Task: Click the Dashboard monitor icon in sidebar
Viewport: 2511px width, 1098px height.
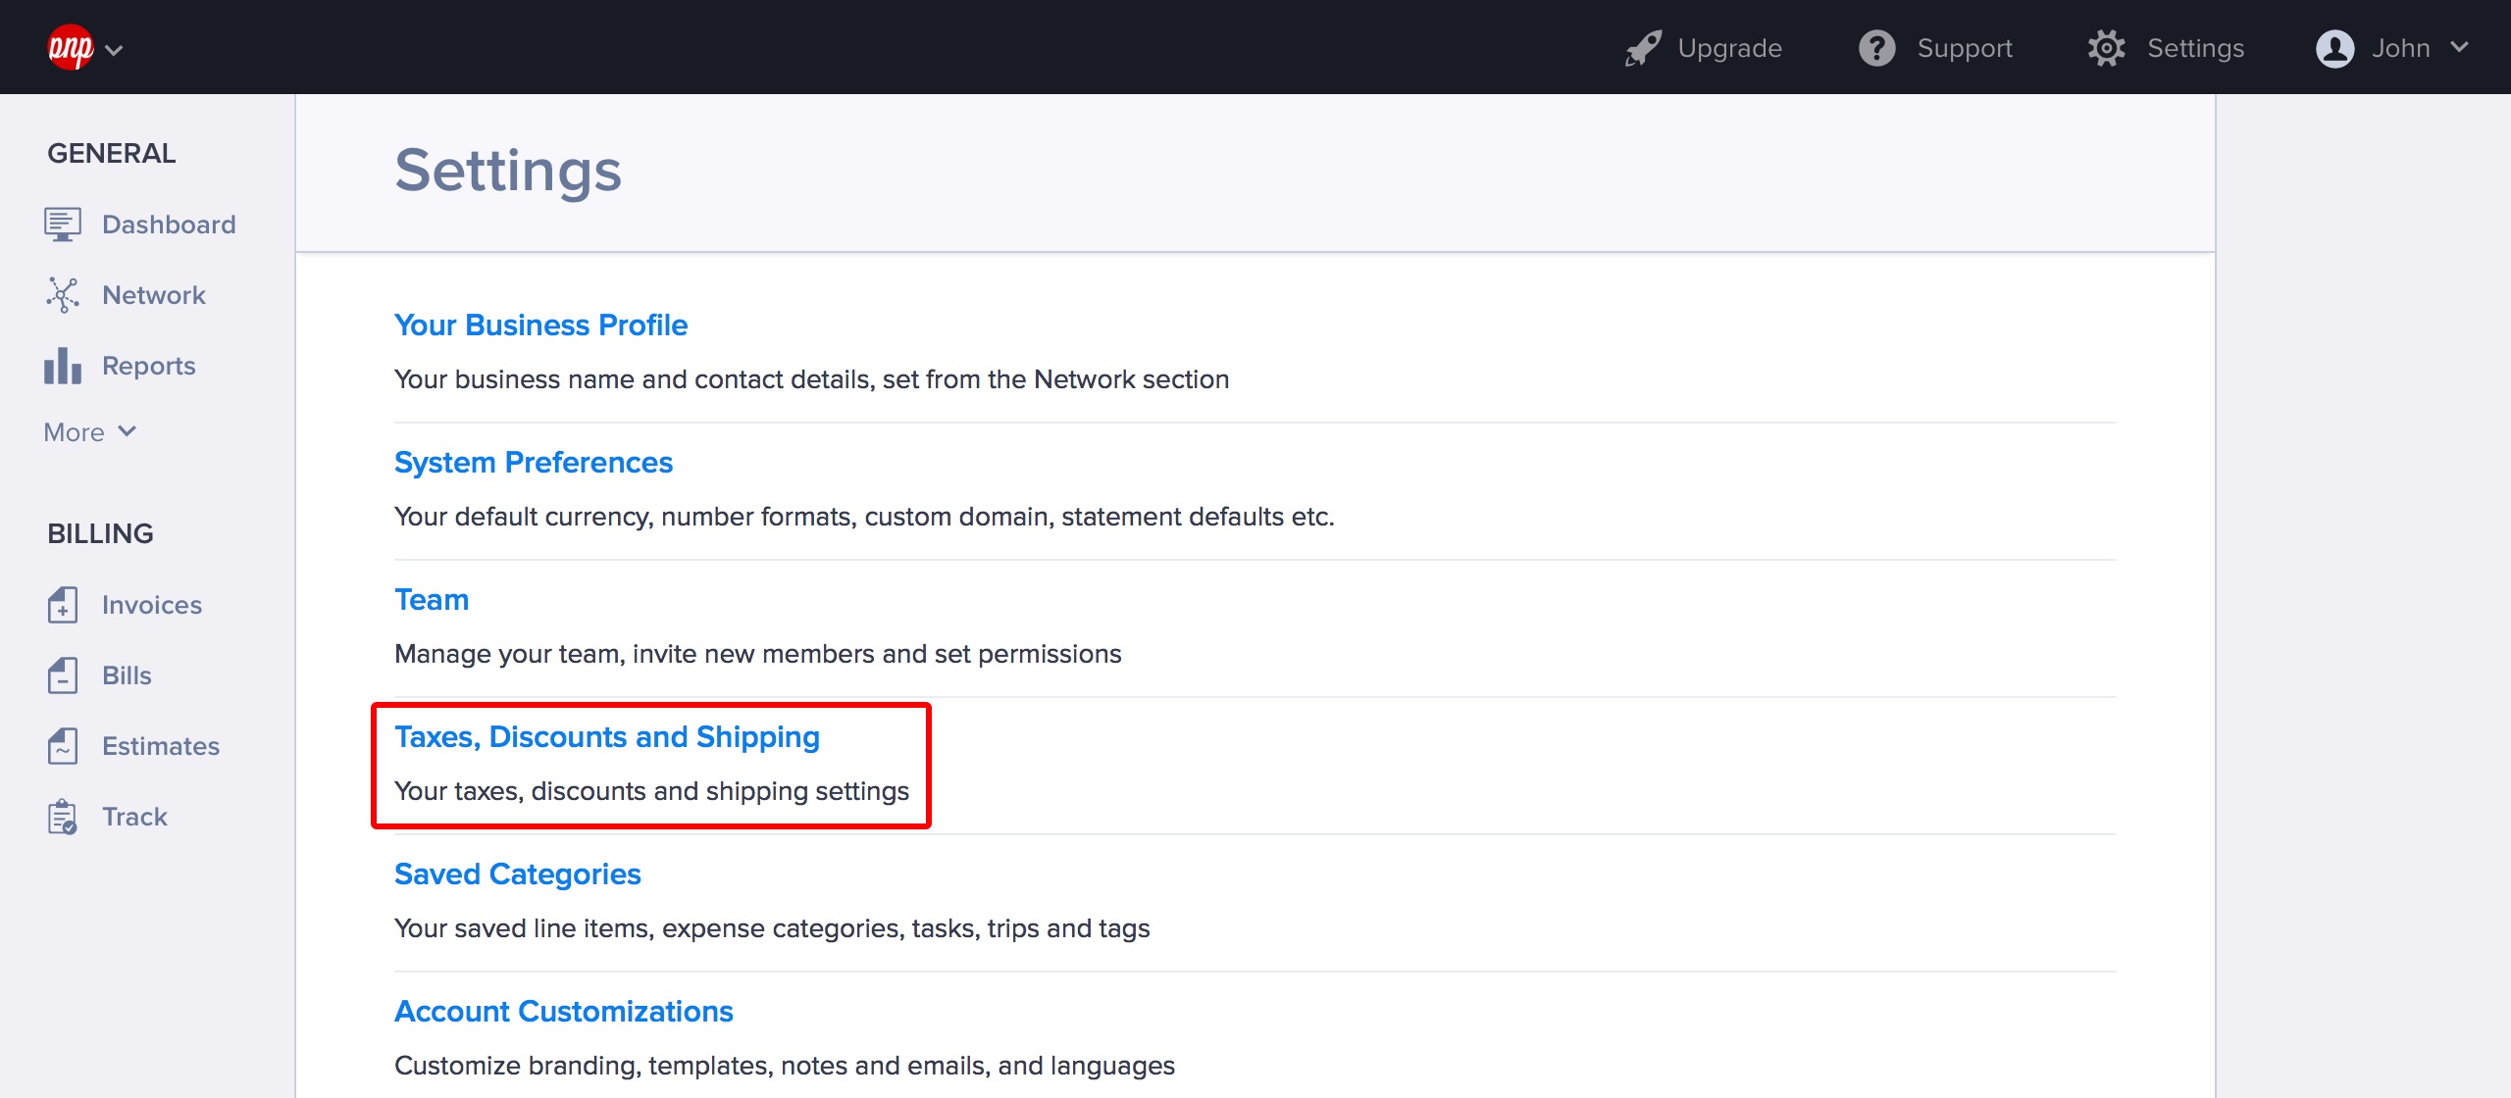Action: (62, 225)
